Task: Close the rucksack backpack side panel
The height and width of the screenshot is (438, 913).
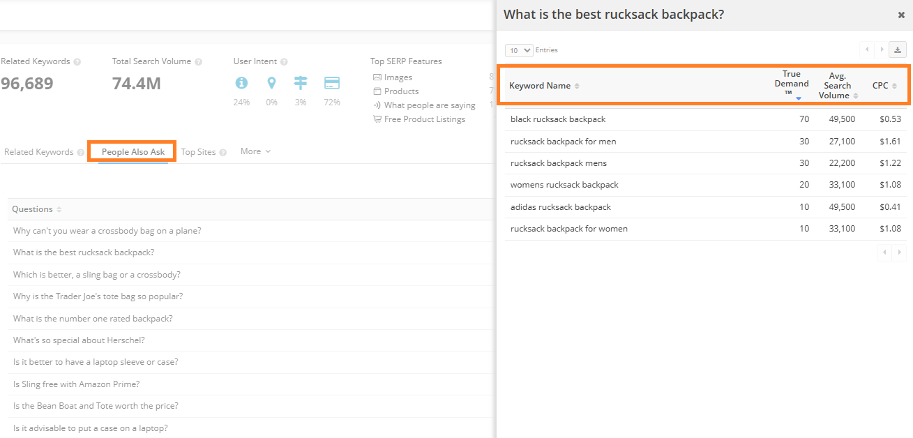Action: point(901,15)
